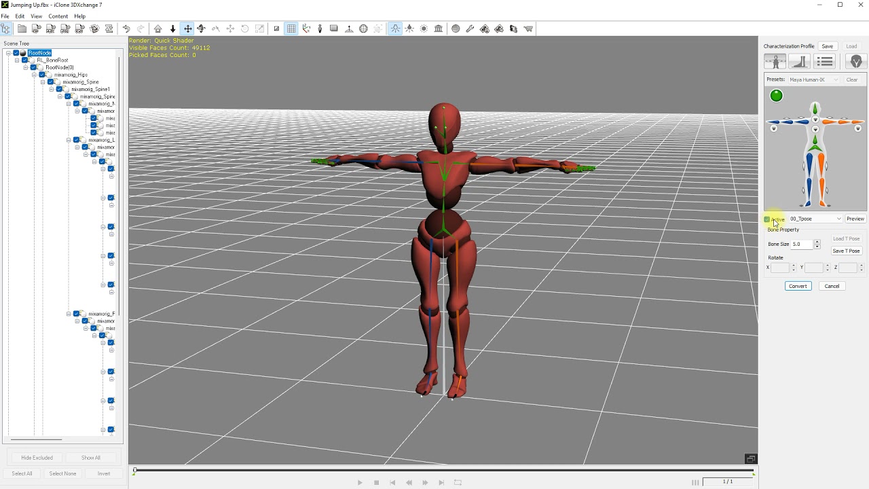Toggle the timeline loop button
Image resolution: width=869 pixels, height=489 pixels.
(458, 483)
